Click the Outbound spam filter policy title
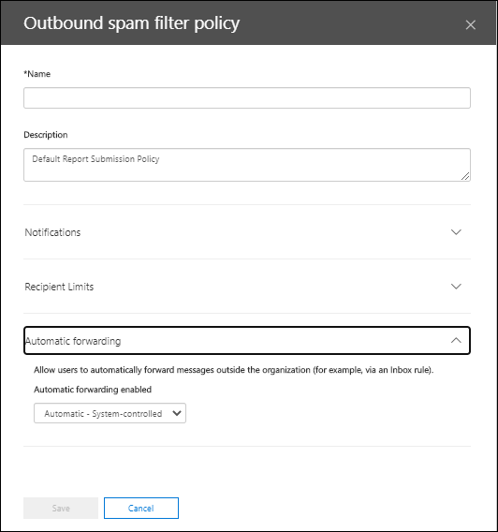This screenshot has width=498, height=532. [x=132, y=23]
